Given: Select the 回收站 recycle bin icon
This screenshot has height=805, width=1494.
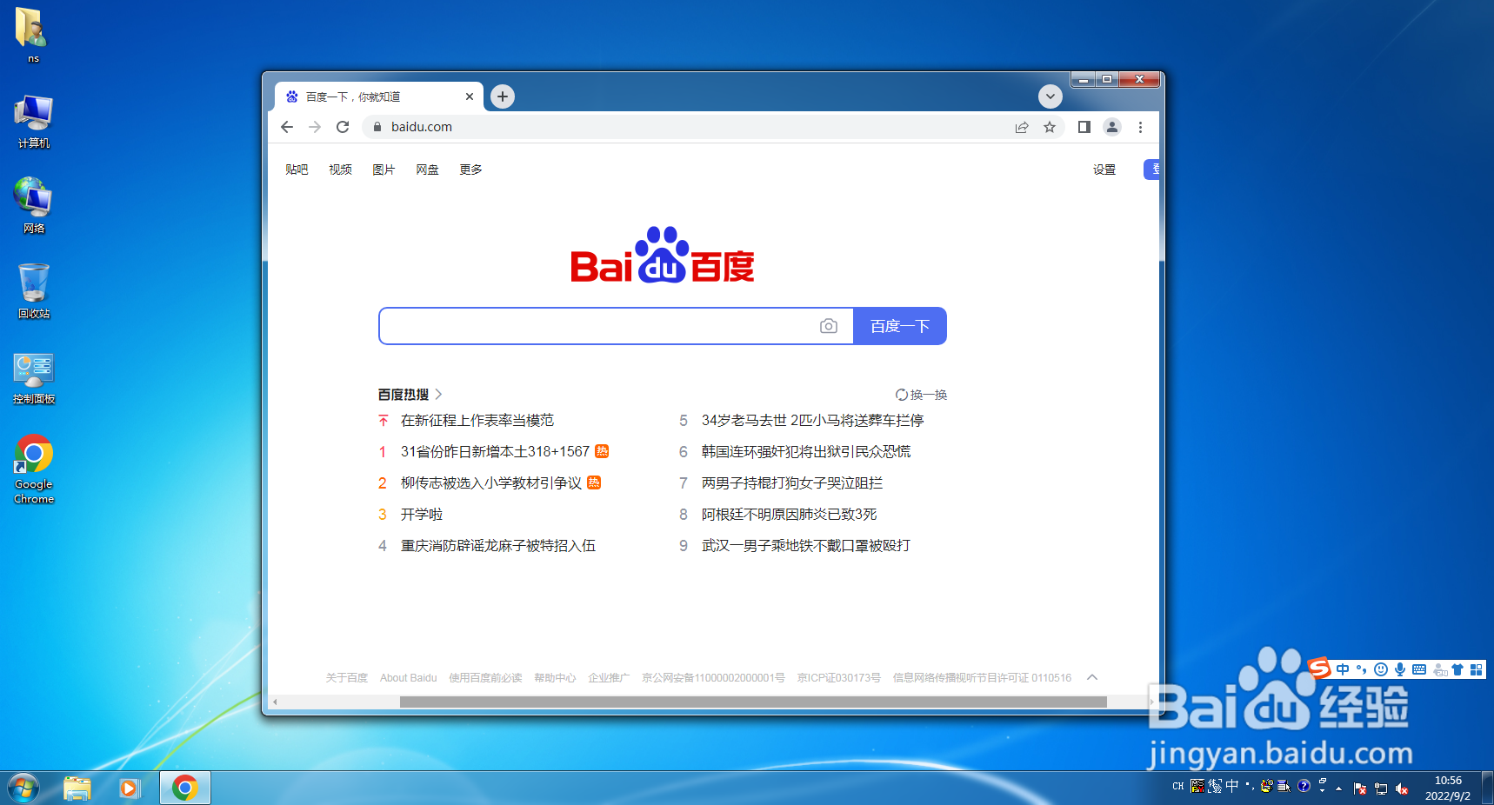Looking at the screenshot, I should click(x=33, y=291).
